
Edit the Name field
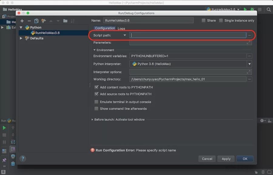point(148,20)
